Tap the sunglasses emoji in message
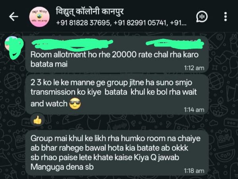The height and width of the screenshot is (179, 238). 75,103
